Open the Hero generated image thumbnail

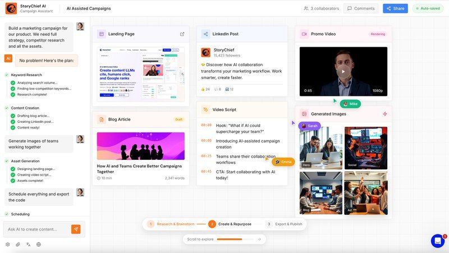pyautogui.click(x=321, y=148)
